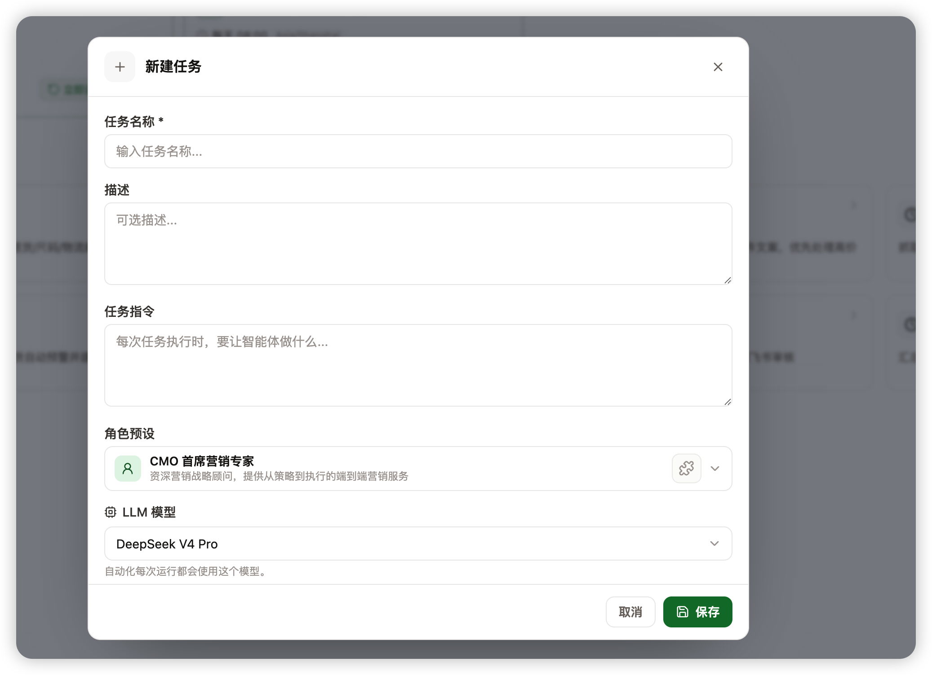Close the 新建任务 dialog with the X
Viewport: 932px width, 675px height.
718,67
